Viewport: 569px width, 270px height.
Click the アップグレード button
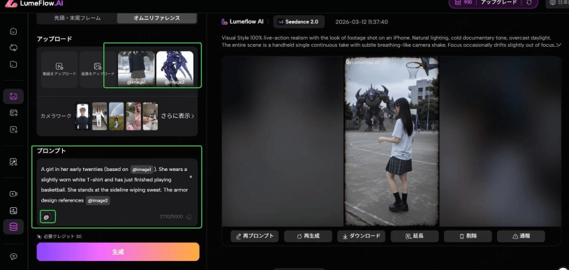[498, 2]
